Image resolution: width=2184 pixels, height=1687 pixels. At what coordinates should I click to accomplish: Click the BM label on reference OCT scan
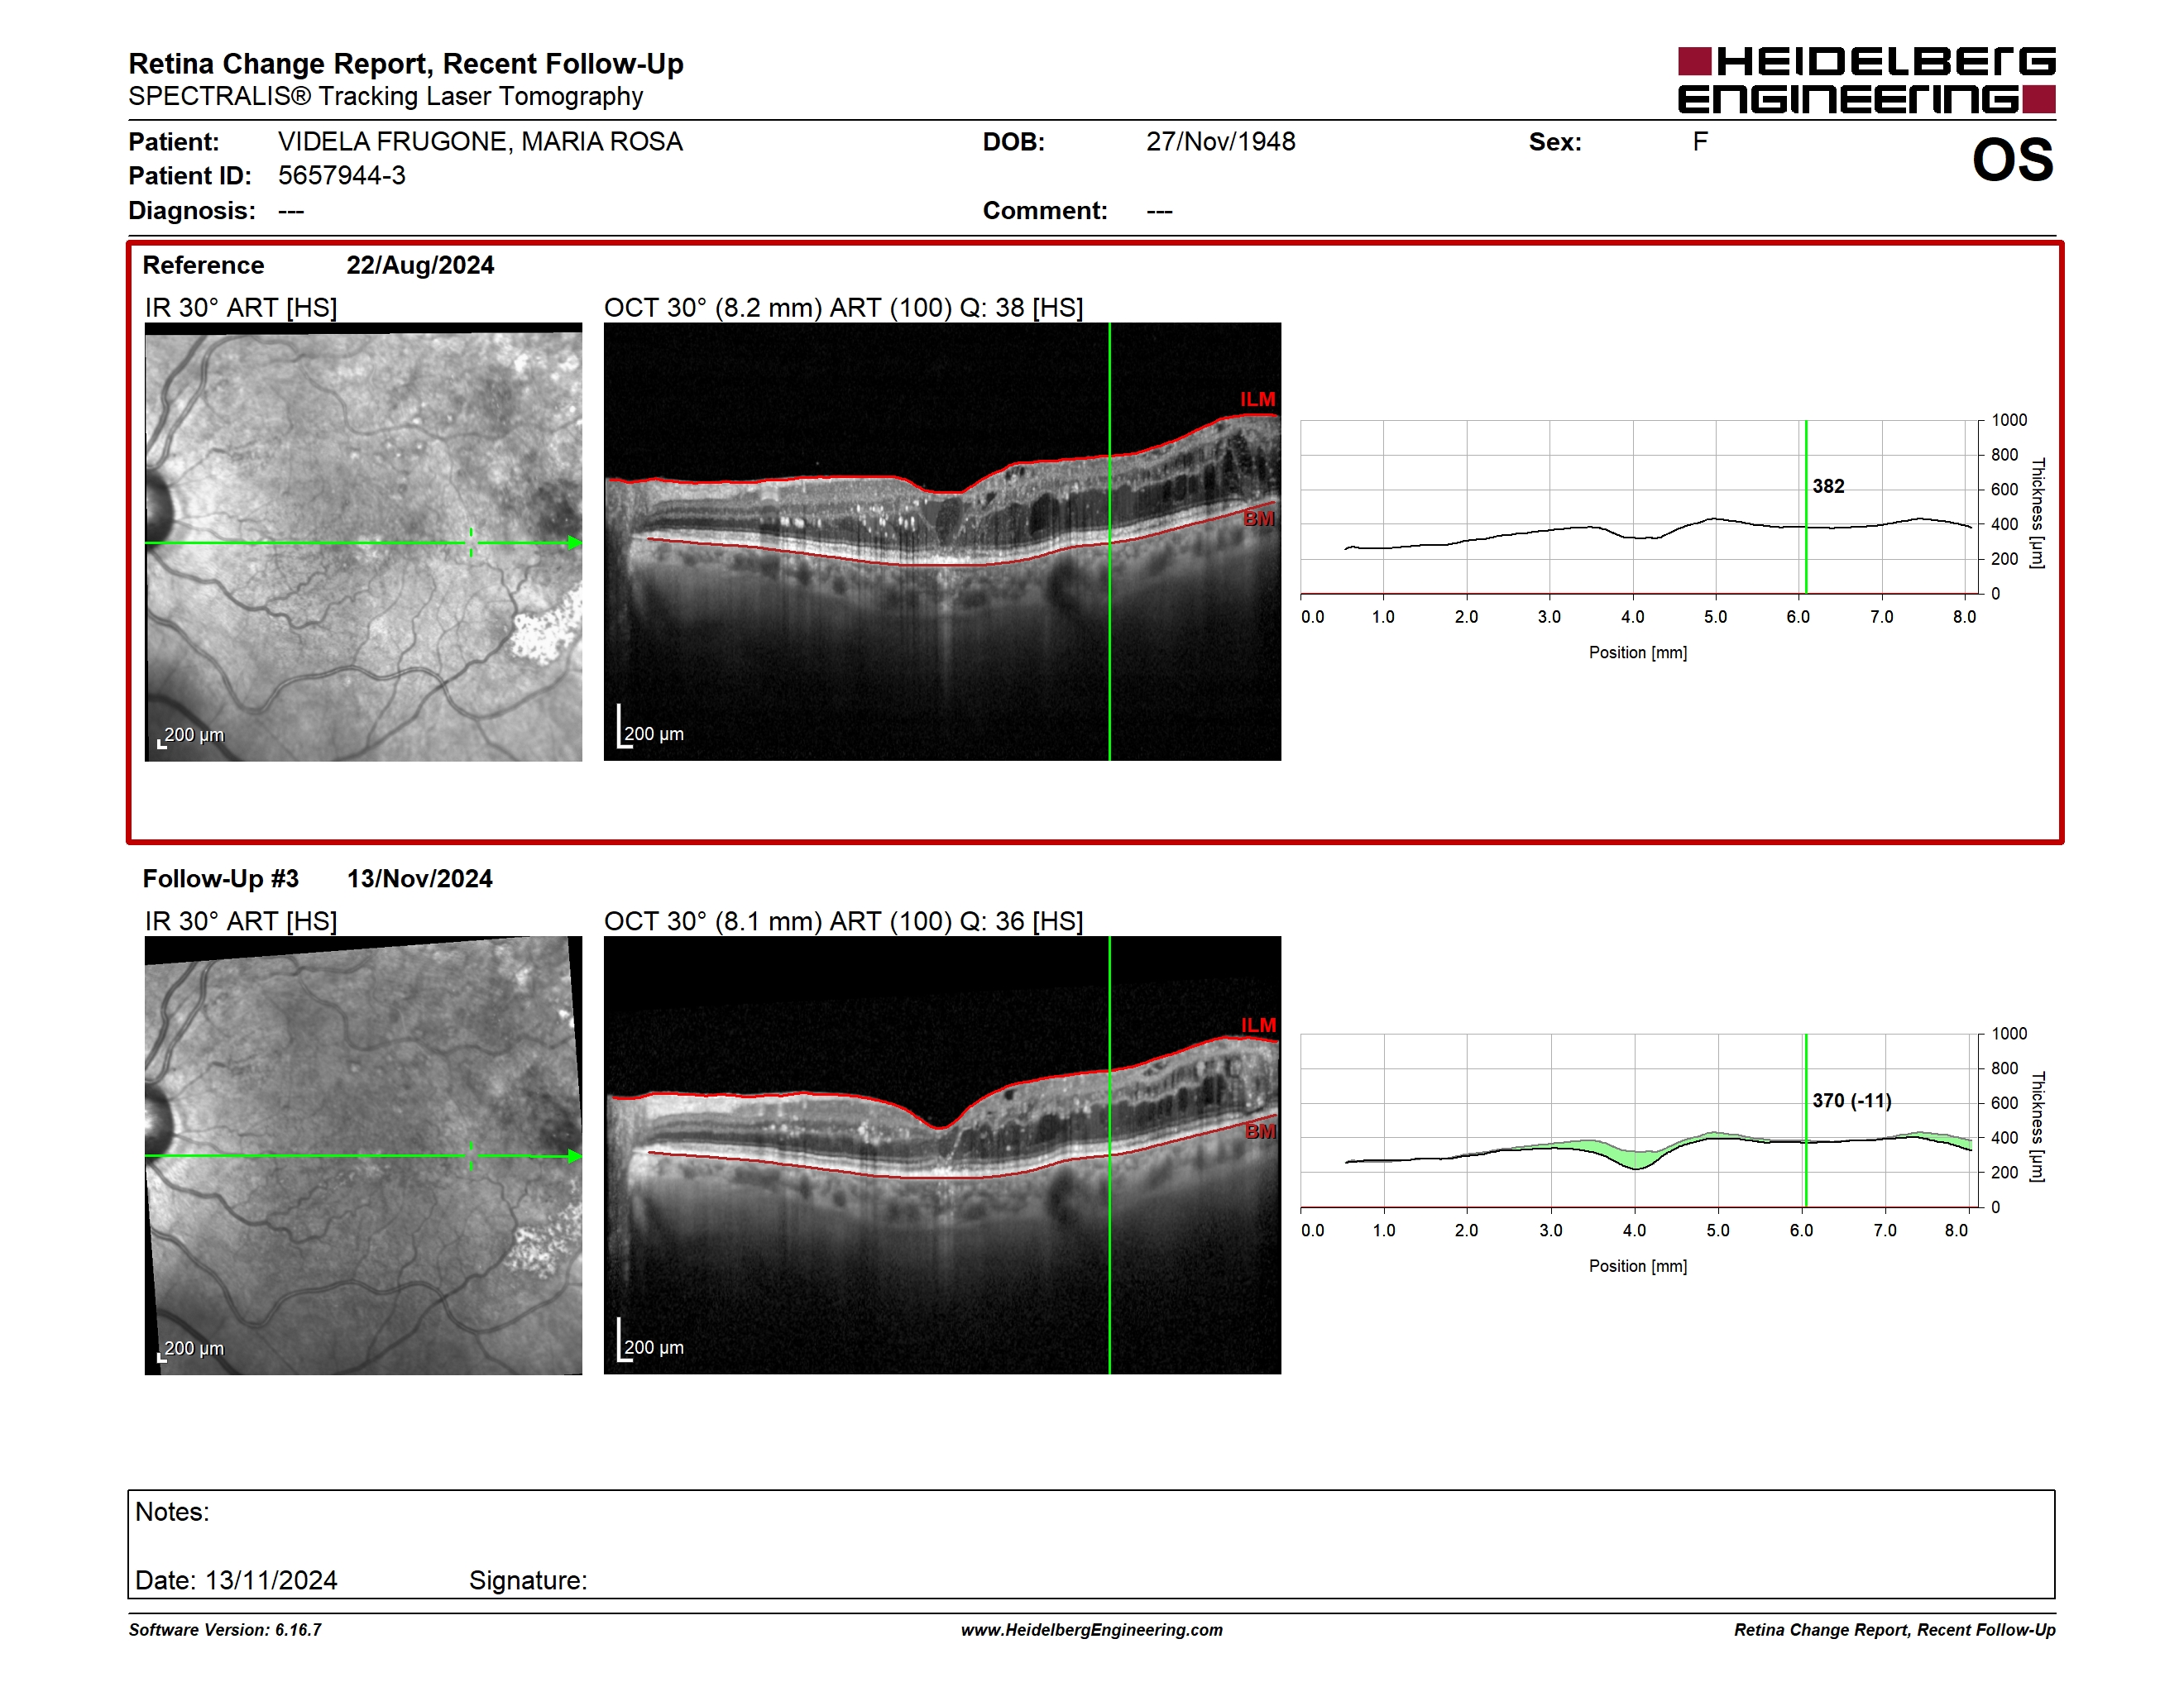1259,519
